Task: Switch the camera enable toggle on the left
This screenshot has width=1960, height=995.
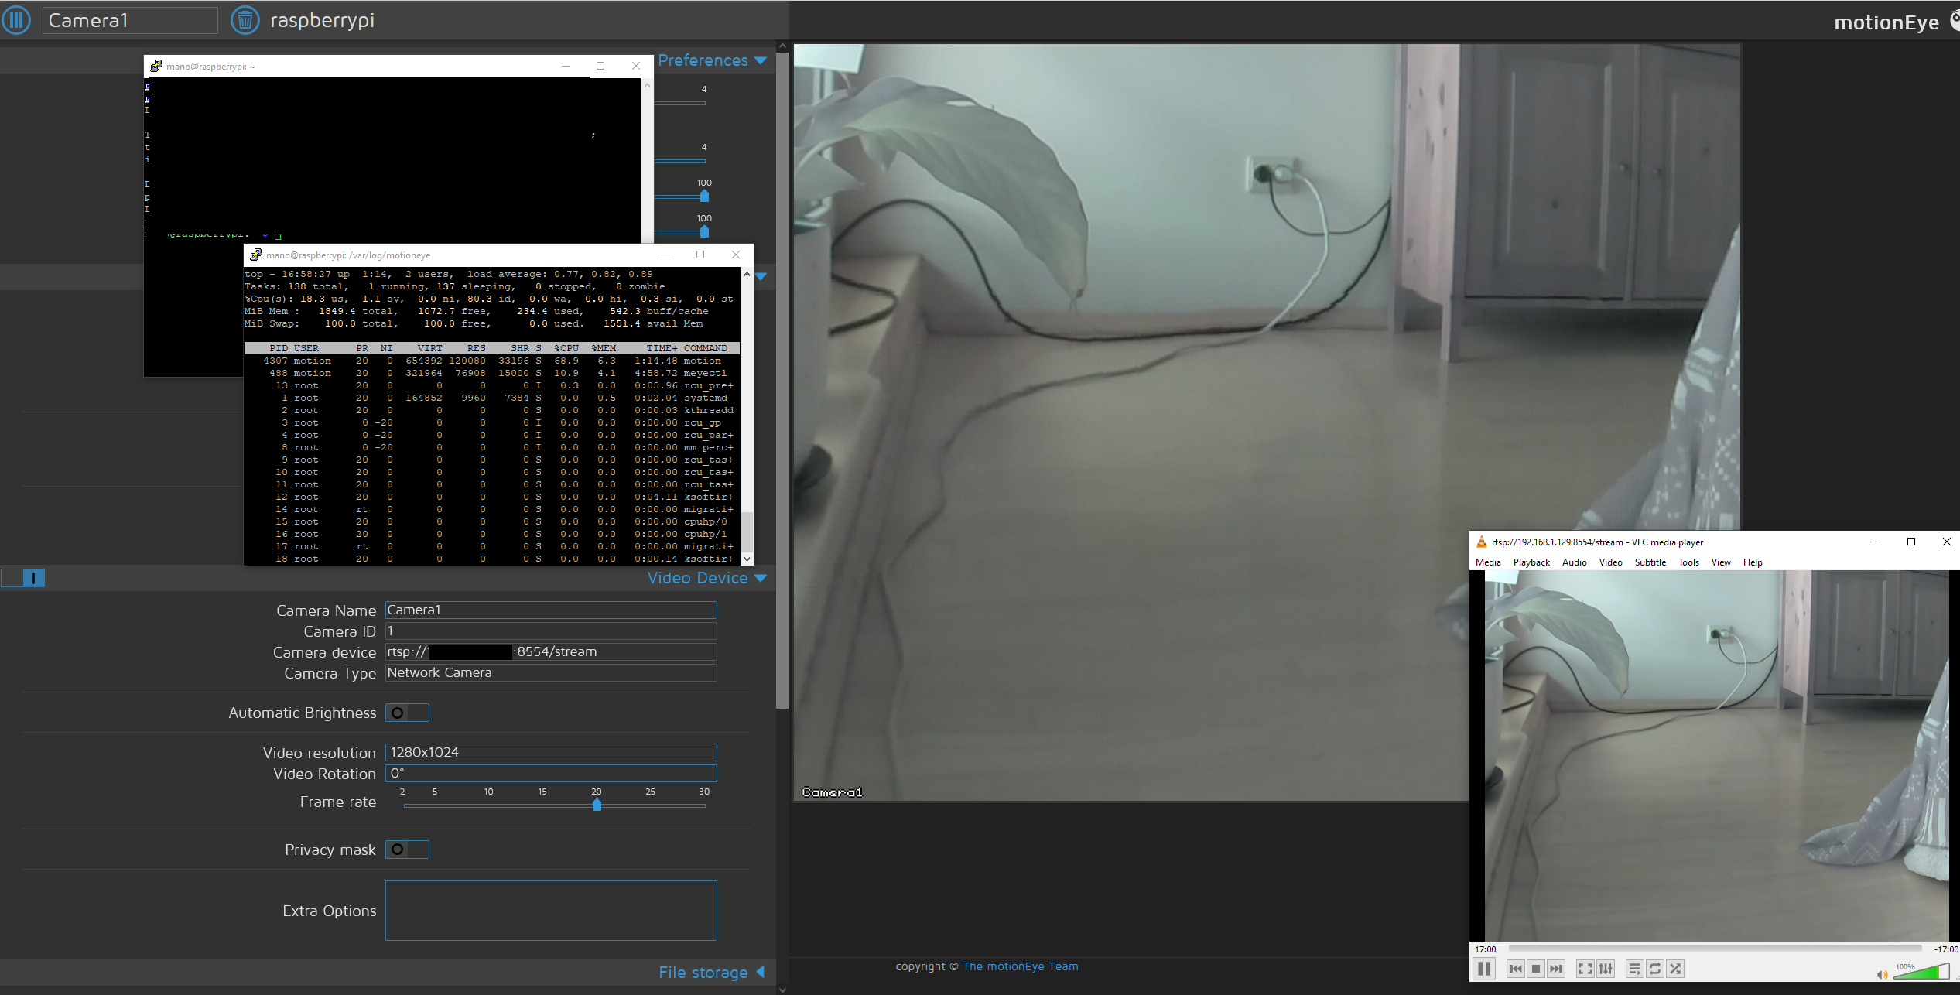Action: click(23, 578)
